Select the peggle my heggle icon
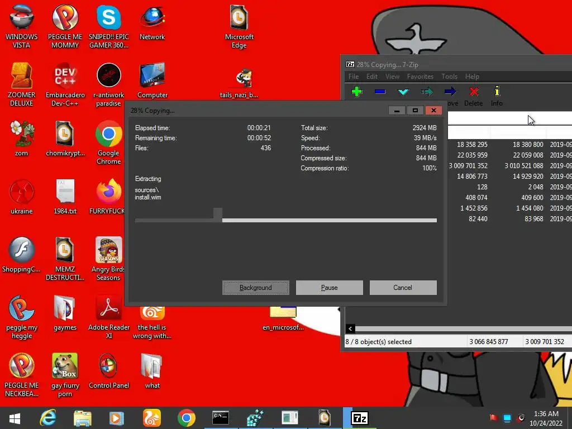The image size is (572, 429). (x=22, y=317)
